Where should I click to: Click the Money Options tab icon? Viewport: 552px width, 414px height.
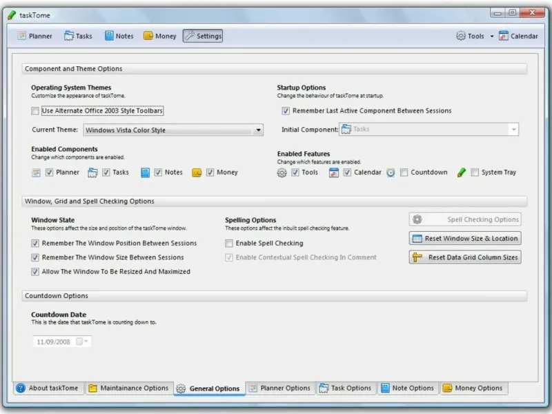pos(447,388)
